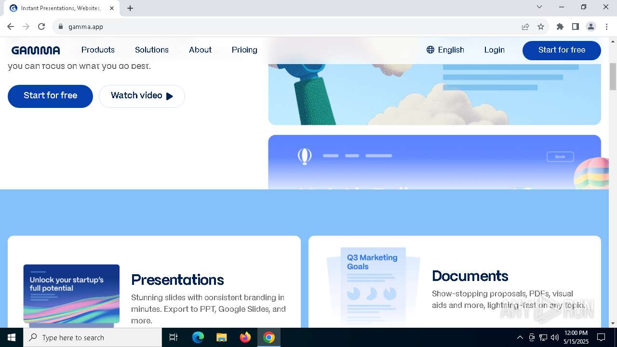Go to the Pricing page

tap(244, 50)
